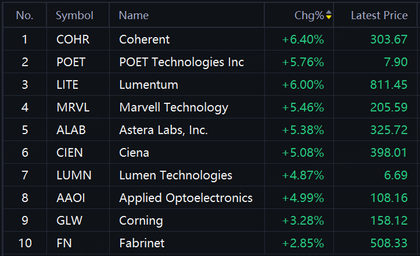420x256 pixels.
Task: Click the Name column header
Action: (x=134, y=15)
